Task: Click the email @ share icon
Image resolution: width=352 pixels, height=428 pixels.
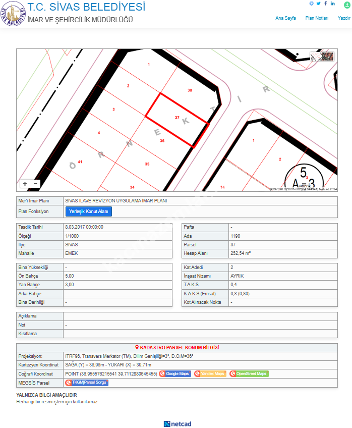Action: coord(312,4)
